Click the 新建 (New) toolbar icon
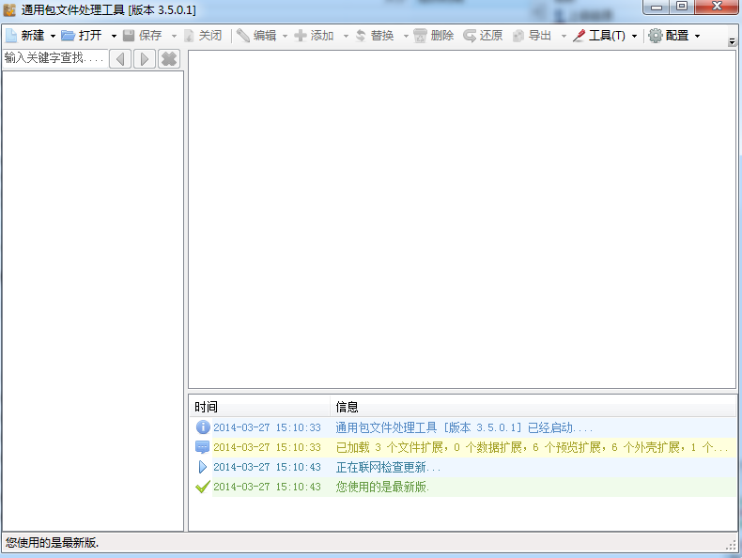This screenshot has height=558, width=742. pos(11,36)
